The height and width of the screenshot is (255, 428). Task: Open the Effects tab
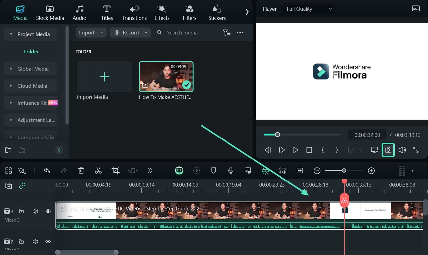tap(162, 13)
